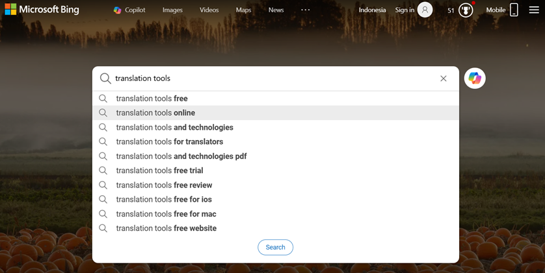
Task: Open the Maps link in navigation
Action: click(x=243, y=10)
